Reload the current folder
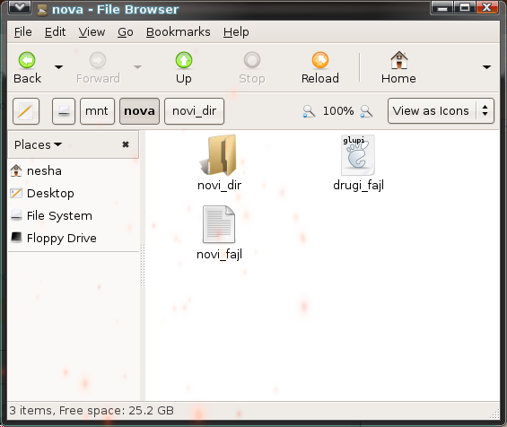Viewport: 507px width, 427px height. tap(320, 60)
